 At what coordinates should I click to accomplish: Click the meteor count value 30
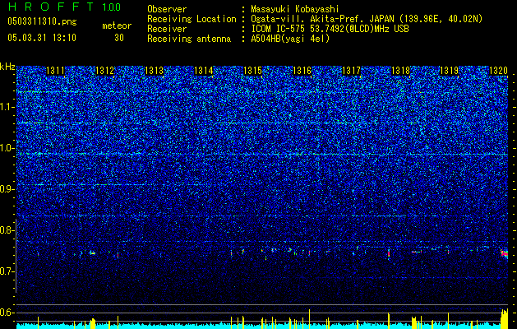click(119, 38)
